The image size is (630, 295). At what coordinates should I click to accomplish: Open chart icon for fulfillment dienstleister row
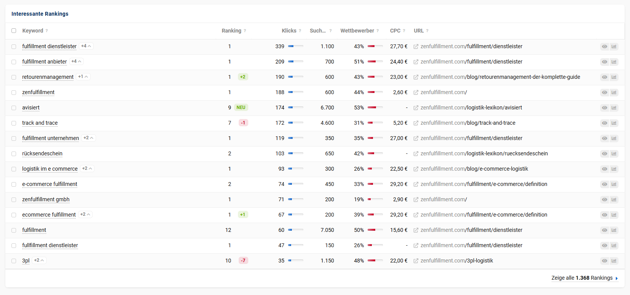pos(614,47)
